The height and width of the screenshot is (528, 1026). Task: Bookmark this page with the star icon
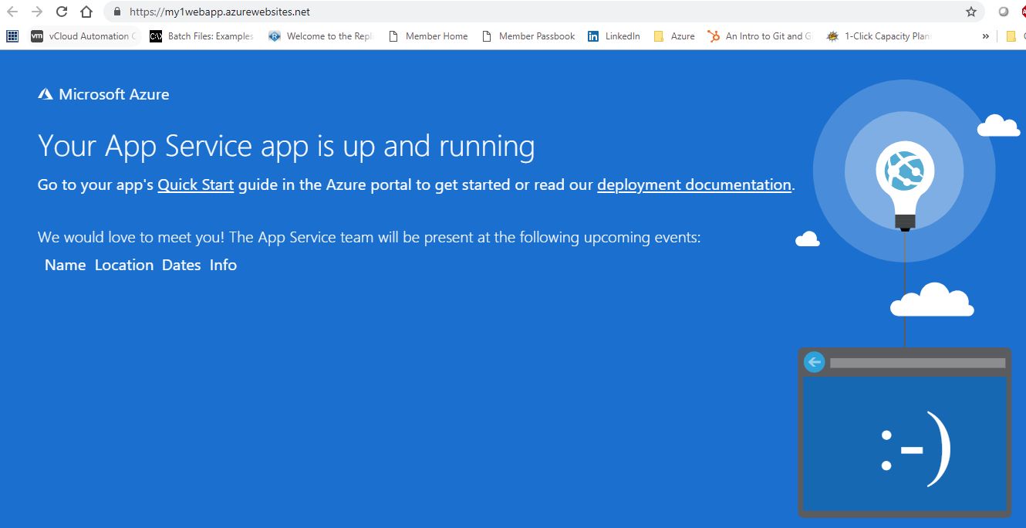tap(971, 12)
